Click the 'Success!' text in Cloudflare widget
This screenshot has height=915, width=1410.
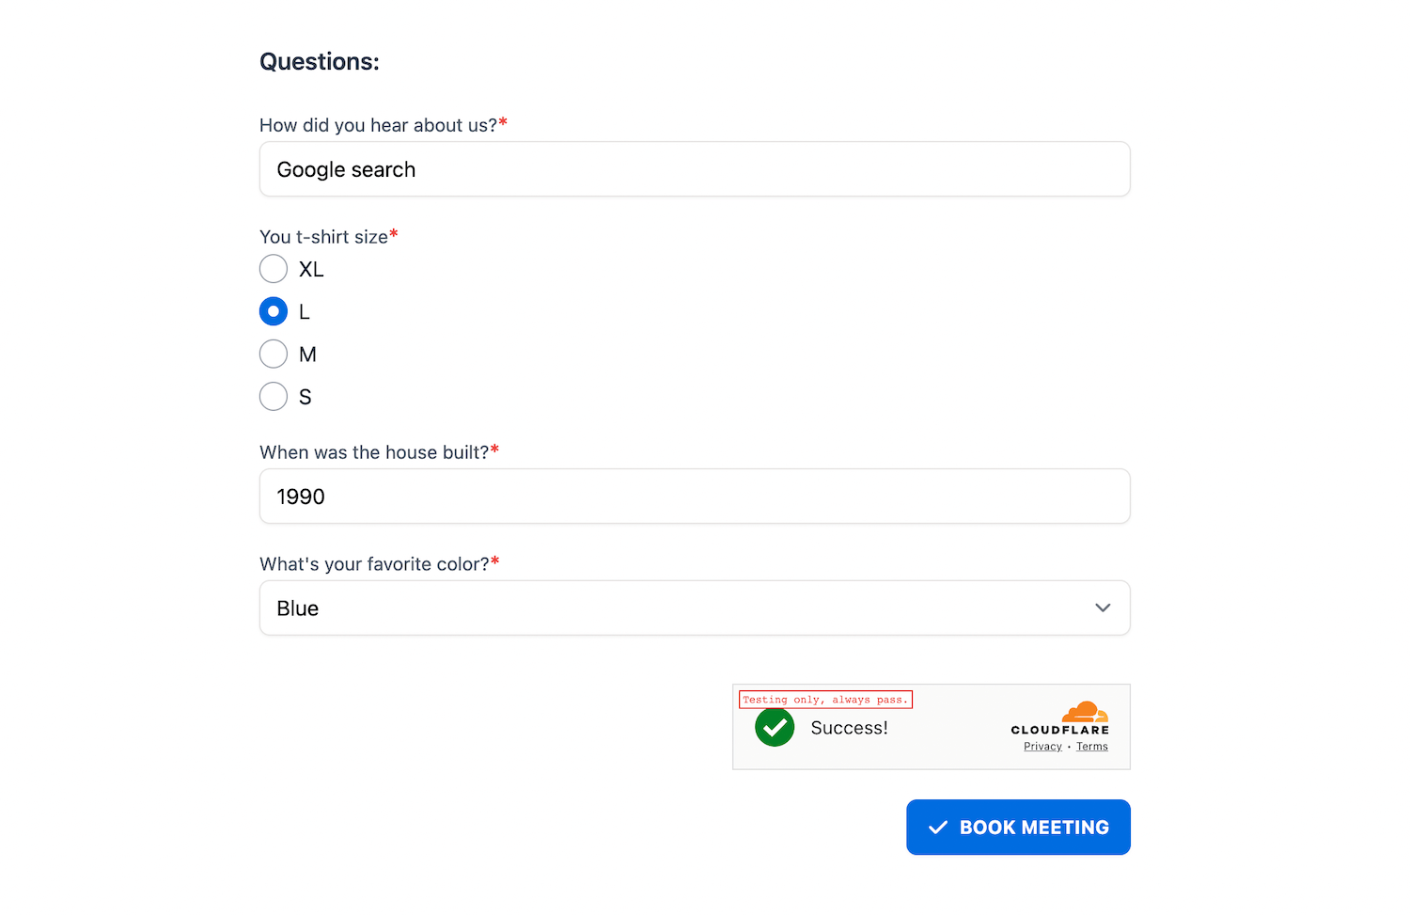pyautogui.click(x=849, y=728)
